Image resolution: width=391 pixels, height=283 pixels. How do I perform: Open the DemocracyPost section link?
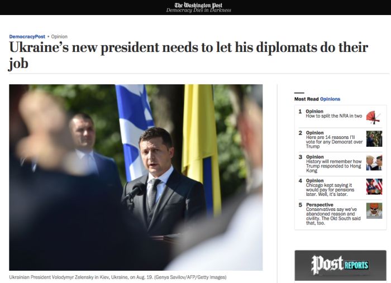pyautogui.click(x=27, y=37)
